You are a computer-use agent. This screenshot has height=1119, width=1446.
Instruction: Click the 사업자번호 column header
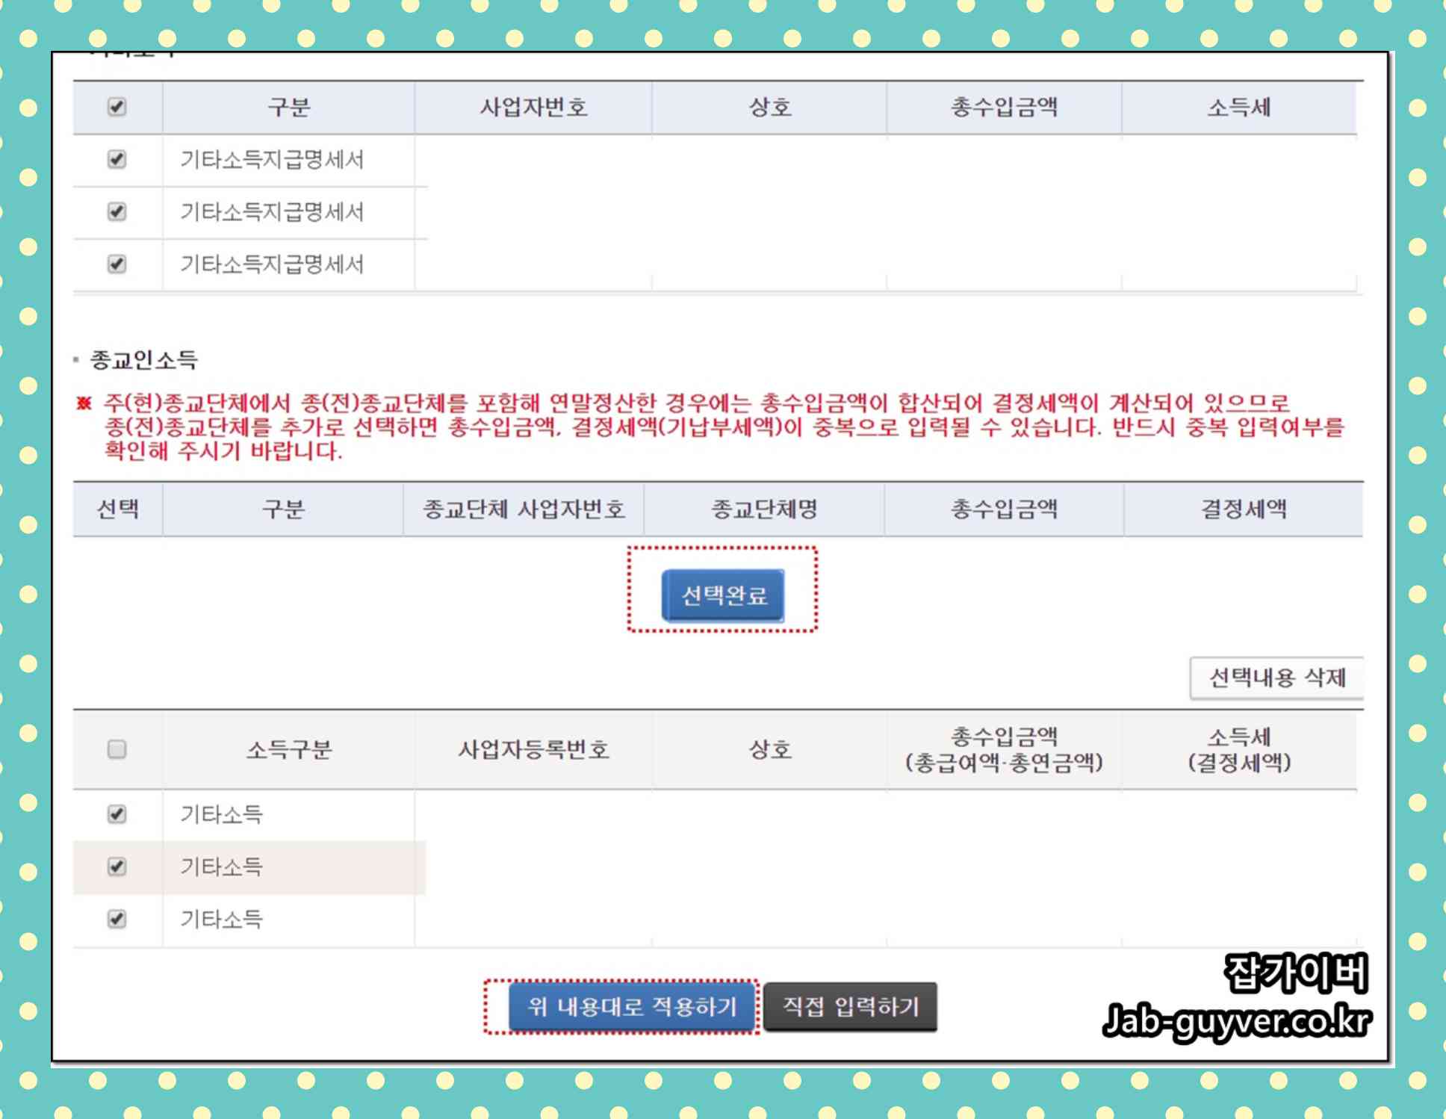533,107
